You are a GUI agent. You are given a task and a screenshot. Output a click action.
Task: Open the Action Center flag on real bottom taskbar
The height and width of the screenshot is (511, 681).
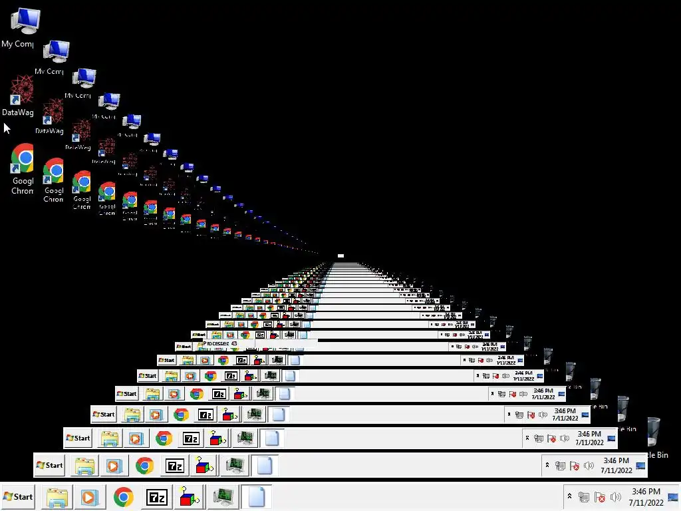[600, 496]
